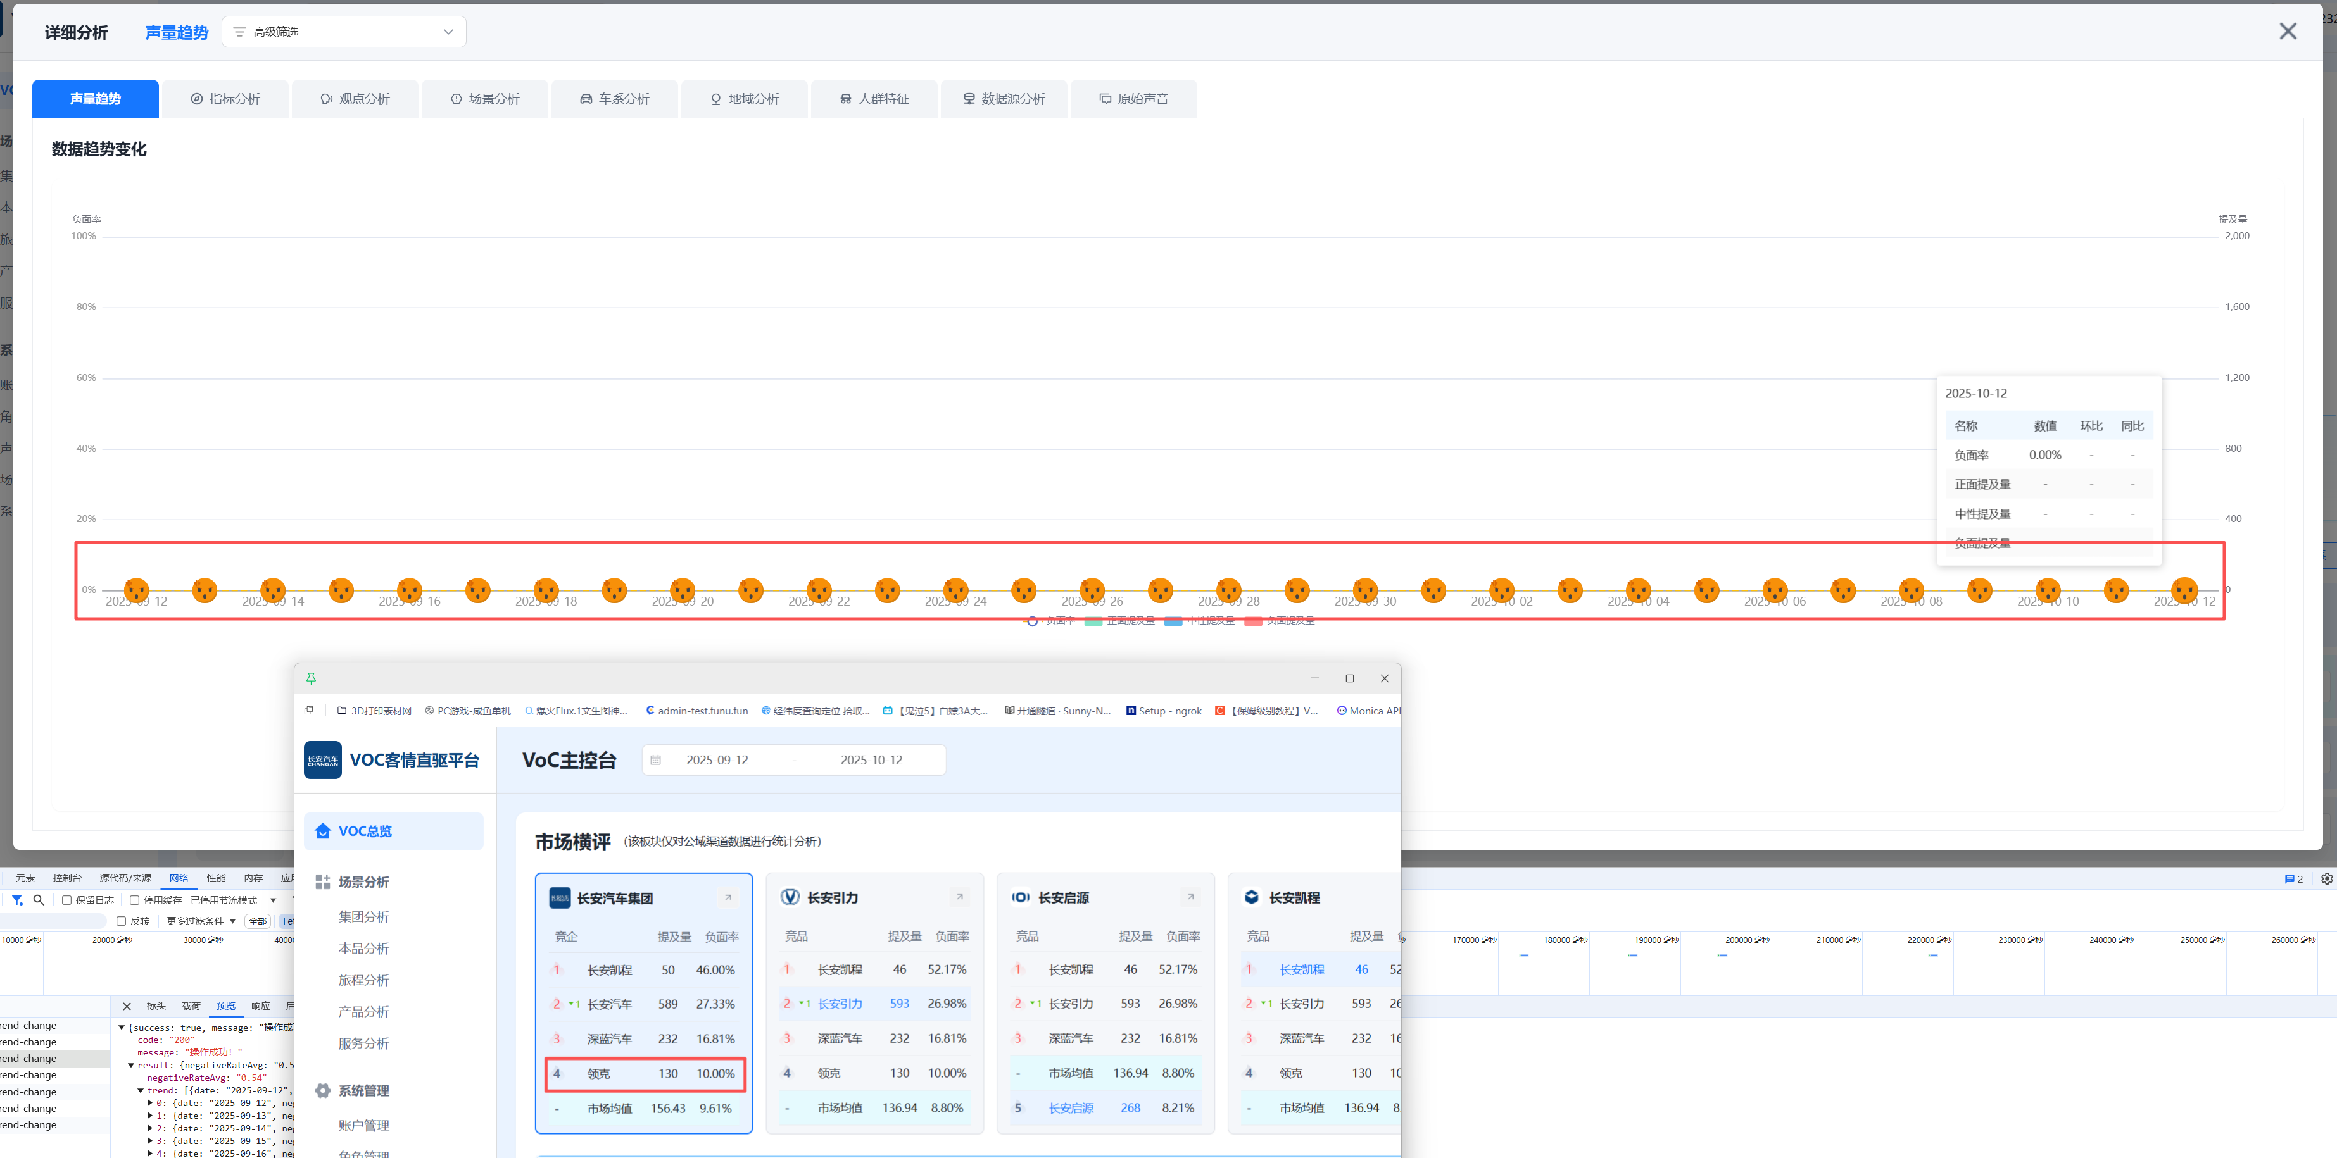Close the request detail pane X icon
2337x1158 pixels.
pyautogui.click(x=127, y=1005)
